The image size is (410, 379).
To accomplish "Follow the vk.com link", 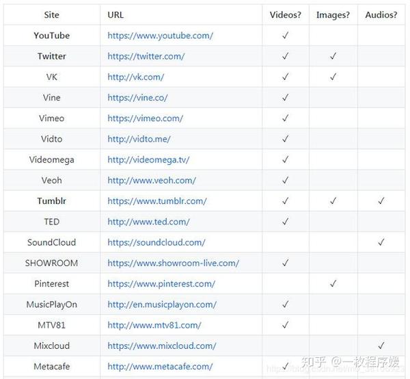I will [136, 77].
